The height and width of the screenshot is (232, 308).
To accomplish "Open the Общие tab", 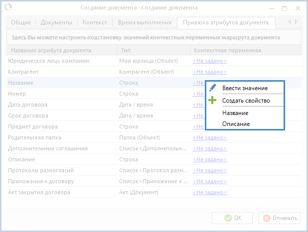I will point(20,22).
